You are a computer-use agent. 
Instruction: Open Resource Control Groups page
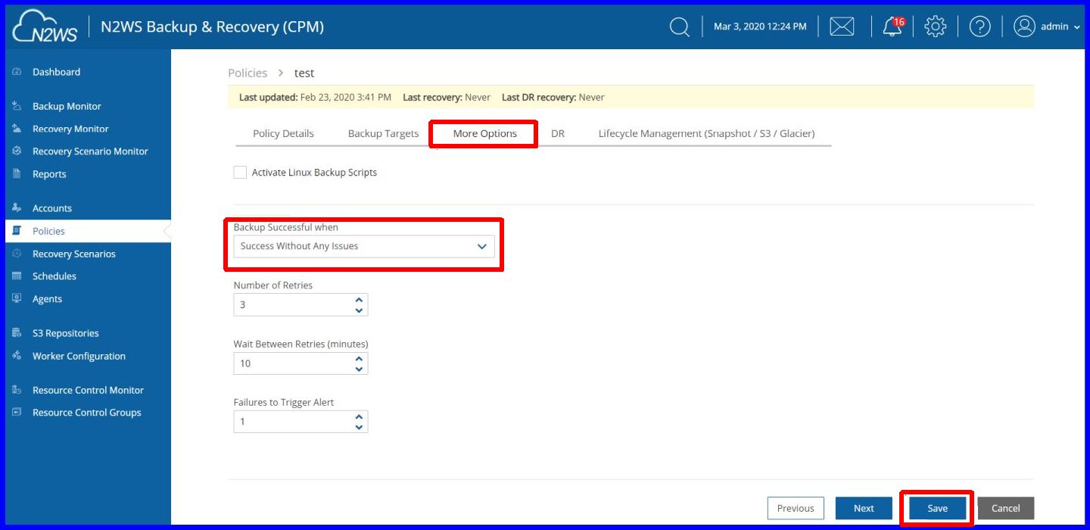click(87, 413)
